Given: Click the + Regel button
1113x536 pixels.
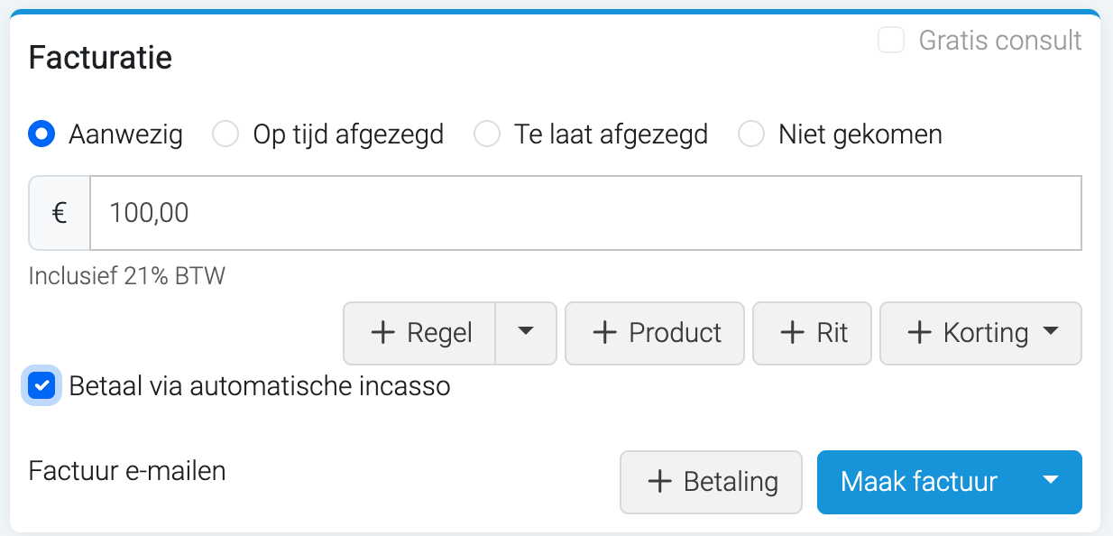Looking at the screenshot, I should (420, 333).
